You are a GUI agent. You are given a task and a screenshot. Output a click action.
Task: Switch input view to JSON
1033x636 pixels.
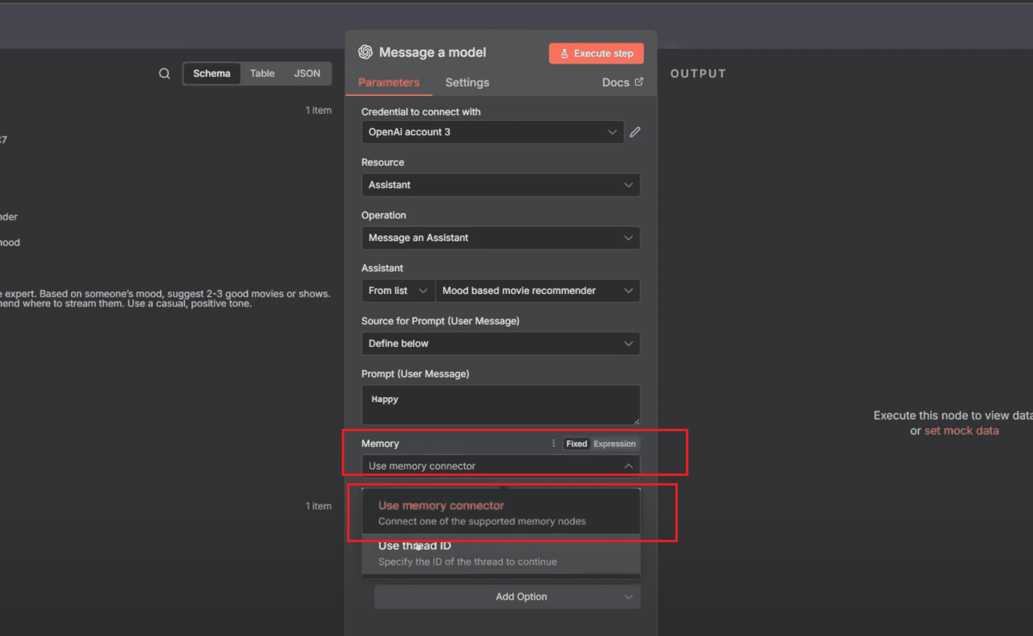click(x=307, y=74)
